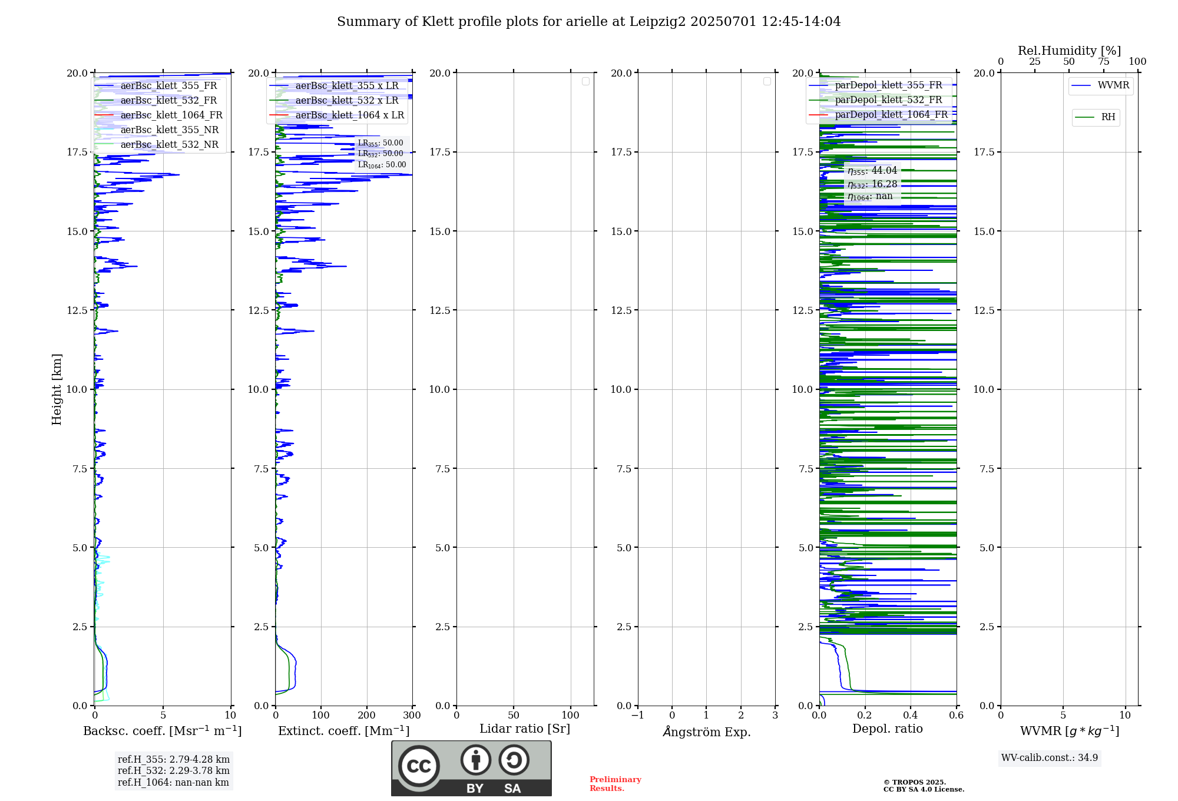Click the Backsc. coeff. axis label
Screen dimensions: 1178x801
(x=163, y=730)
